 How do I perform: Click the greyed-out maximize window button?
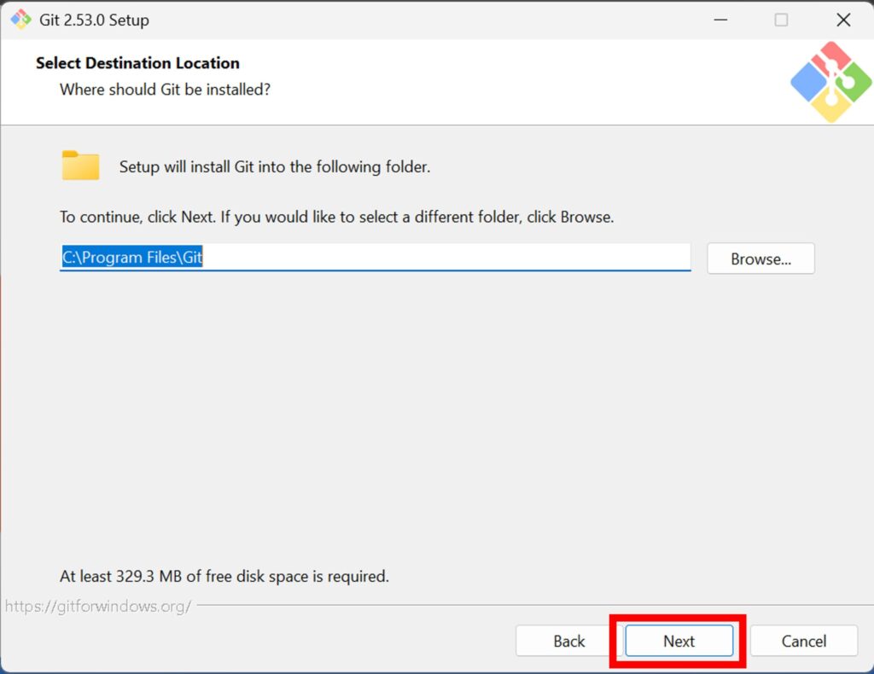781,20
